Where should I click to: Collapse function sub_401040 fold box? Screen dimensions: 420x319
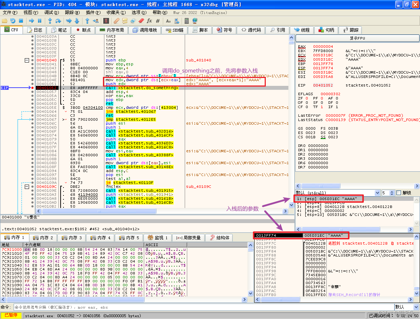pyautogui.click(x=27, y=60)
